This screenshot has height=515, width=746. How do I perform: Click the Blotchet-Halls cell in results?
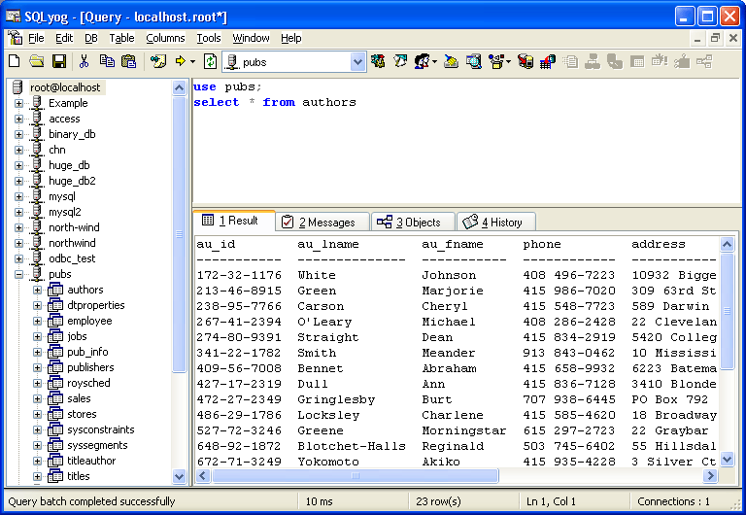tap(352, 446)
